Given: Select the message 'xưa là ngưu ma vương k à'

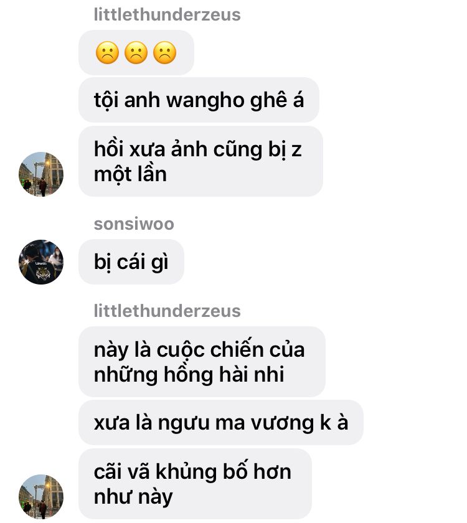Looking at the screenshot, I should point(221,423).
